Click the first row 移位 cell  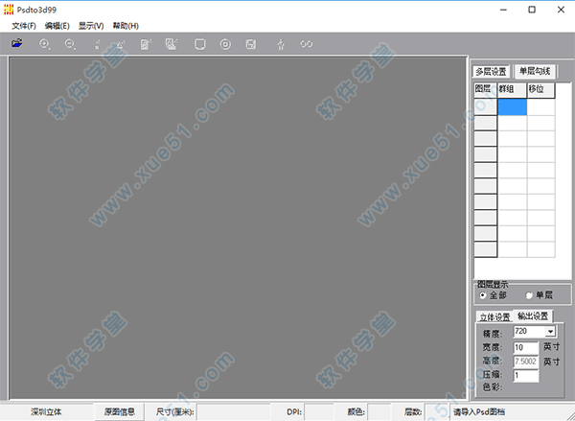click(x=540, y=106)
